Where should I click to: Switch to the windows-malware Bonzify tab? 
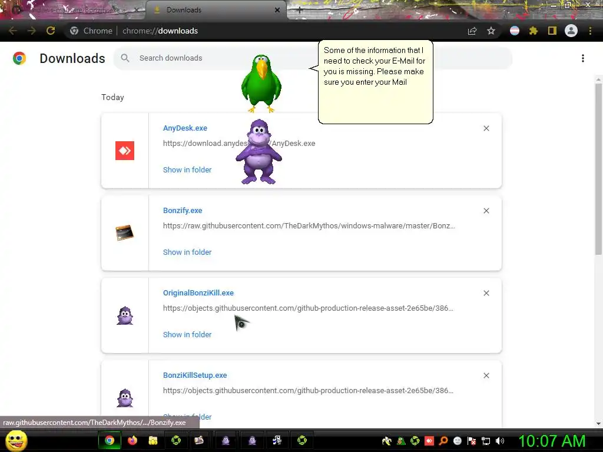[x=75, y=10]
